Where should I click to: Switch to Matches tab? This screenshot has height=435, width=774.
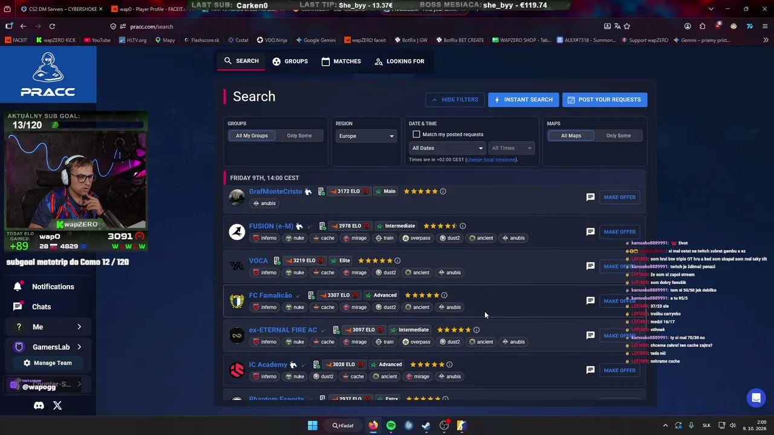pyautogui.click(x=341, y=61)
